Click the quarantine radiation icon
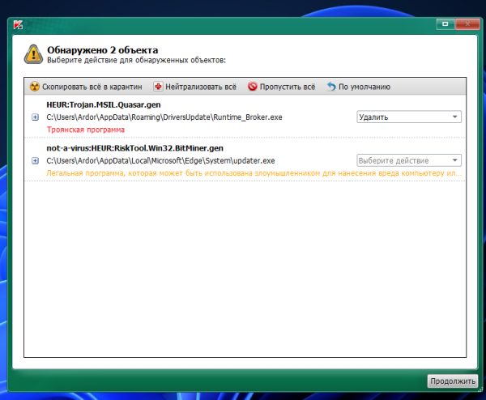Image resolution: width=486 pixels, height=400 pixels. coord(35,87)
